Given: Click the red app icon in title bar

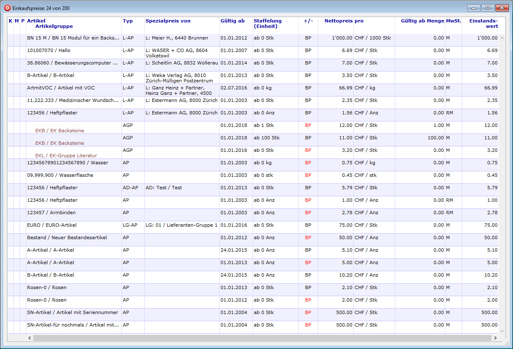Looking at the screenshot, I should (x=7, y=8).
